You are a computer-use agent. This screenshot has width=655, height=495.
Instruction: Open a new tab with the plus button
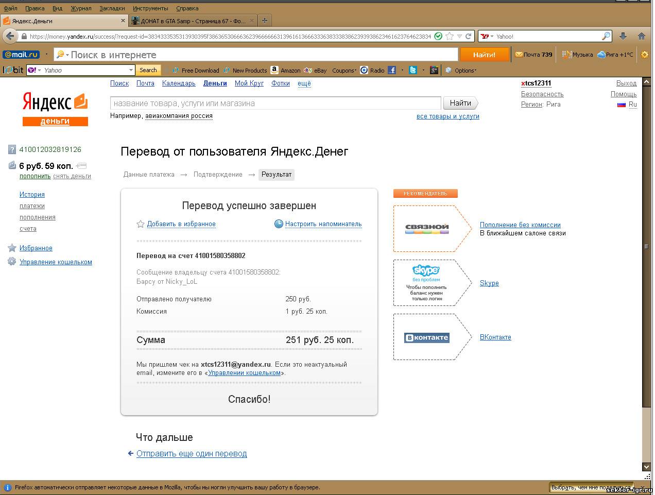(x=265, y=21)
